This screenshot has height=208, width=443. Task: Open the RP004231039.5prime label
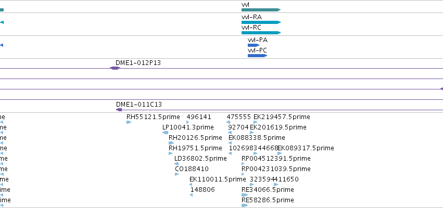point(276,169)
